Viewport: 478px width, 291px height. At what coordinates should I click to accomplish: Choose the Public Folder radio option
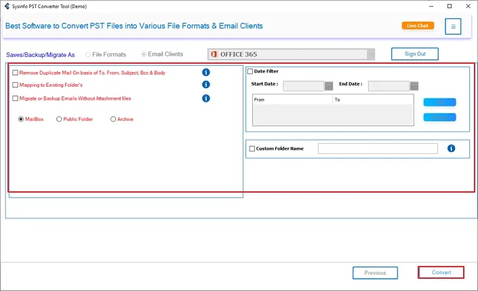point(59,119)
